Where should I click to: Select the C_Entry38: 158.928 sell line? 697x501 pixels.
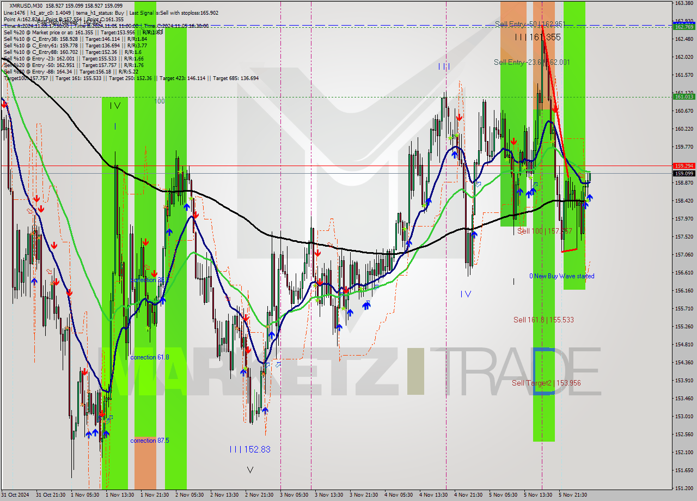tap(75, 39)
